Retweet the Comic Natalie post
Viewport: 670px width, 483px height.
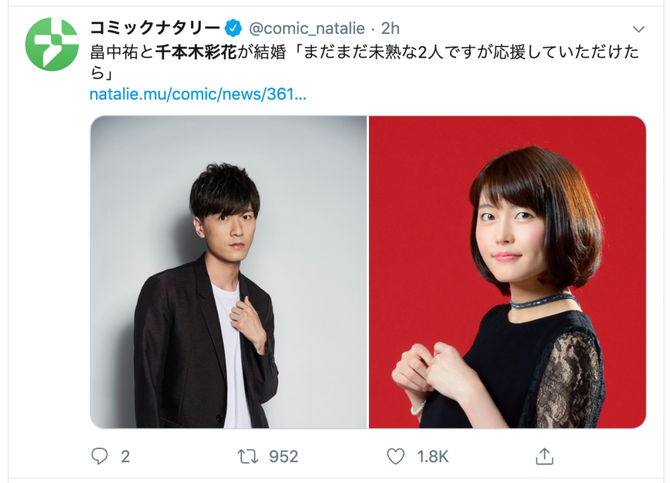click(x=248, y=456)
